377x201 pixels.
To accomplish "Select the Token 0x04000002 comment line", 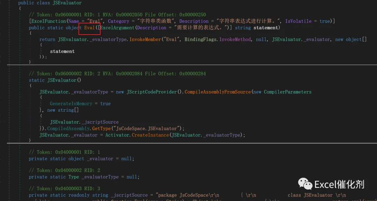I will click(x=65, y=170).
